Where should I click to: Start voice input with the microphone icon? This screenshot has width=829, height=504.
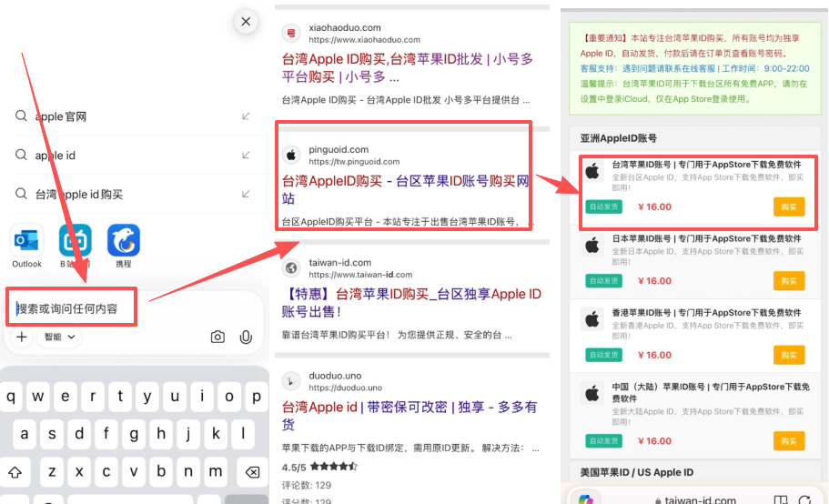click(246, 337)
